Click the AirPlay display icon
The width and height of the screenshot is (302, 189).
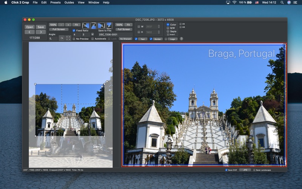pyautogui.click(x=228, y=3)
